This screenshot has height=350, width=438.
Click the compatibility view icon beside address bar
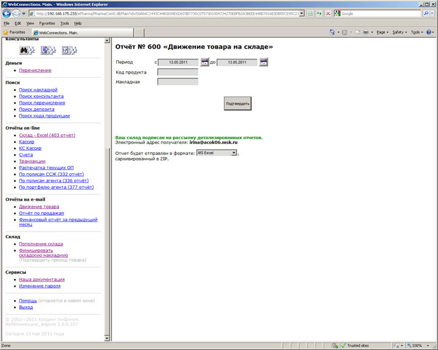[310, 13]
